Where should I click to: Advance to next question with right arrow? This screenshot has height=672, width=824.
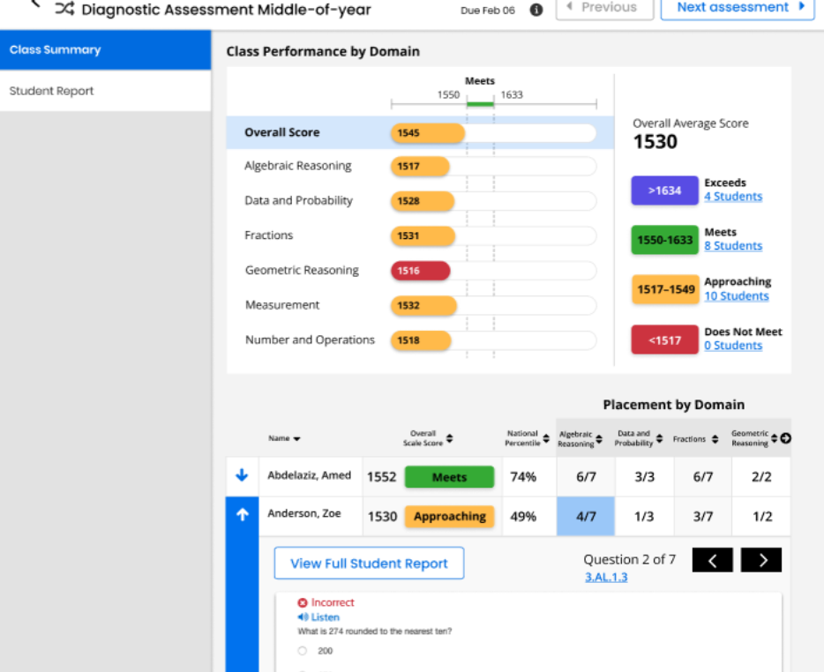(x=760, y=560)
